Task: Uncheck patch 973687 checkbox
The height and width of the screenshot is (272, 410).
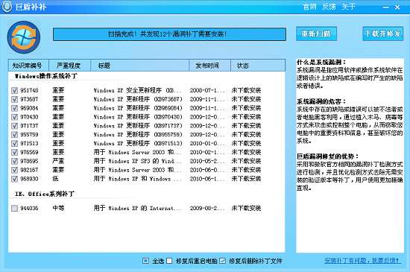Action: [x=14, y=99]
